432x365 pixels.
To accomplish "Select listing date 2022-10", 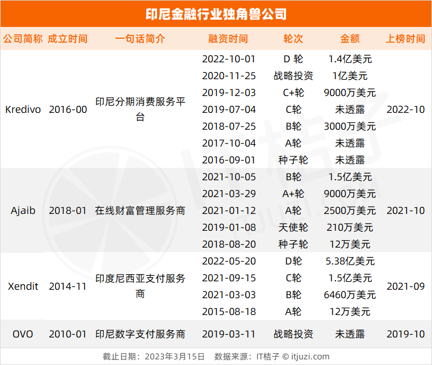I will tap(406, 109).
